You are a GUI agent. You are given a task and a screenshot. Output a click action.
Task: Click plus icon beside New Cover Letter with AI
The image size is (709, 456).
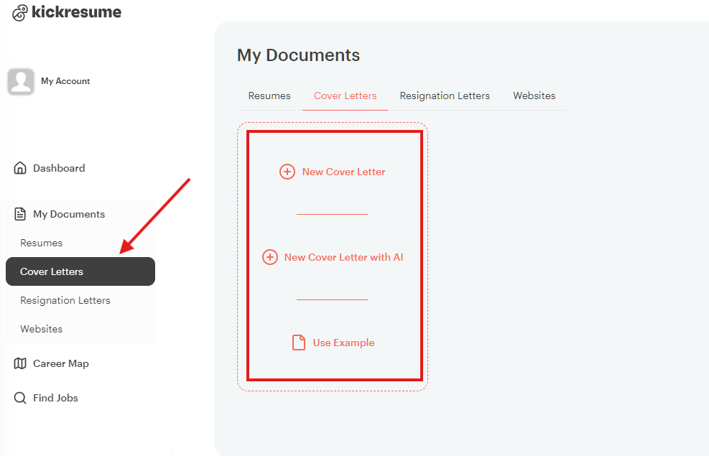(270, 257)
